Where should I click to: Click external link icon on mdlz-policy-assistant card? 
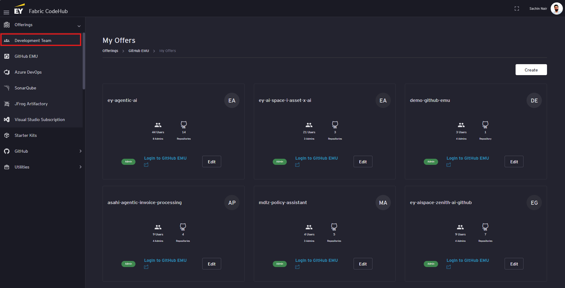[297, 267]
